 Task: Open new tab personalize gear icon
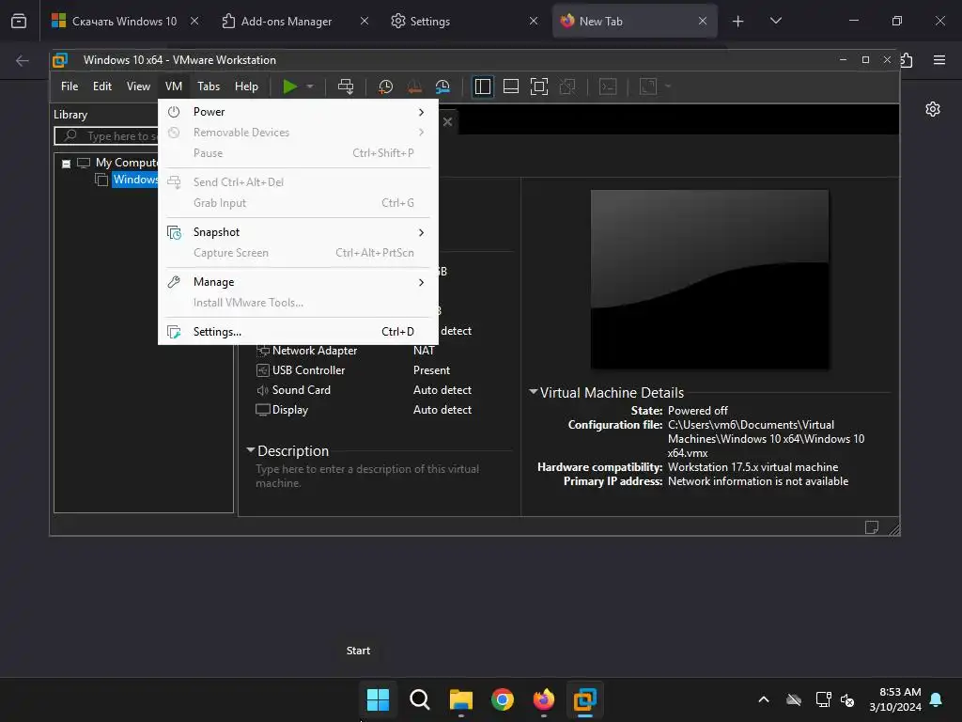(x=933, y=109)
